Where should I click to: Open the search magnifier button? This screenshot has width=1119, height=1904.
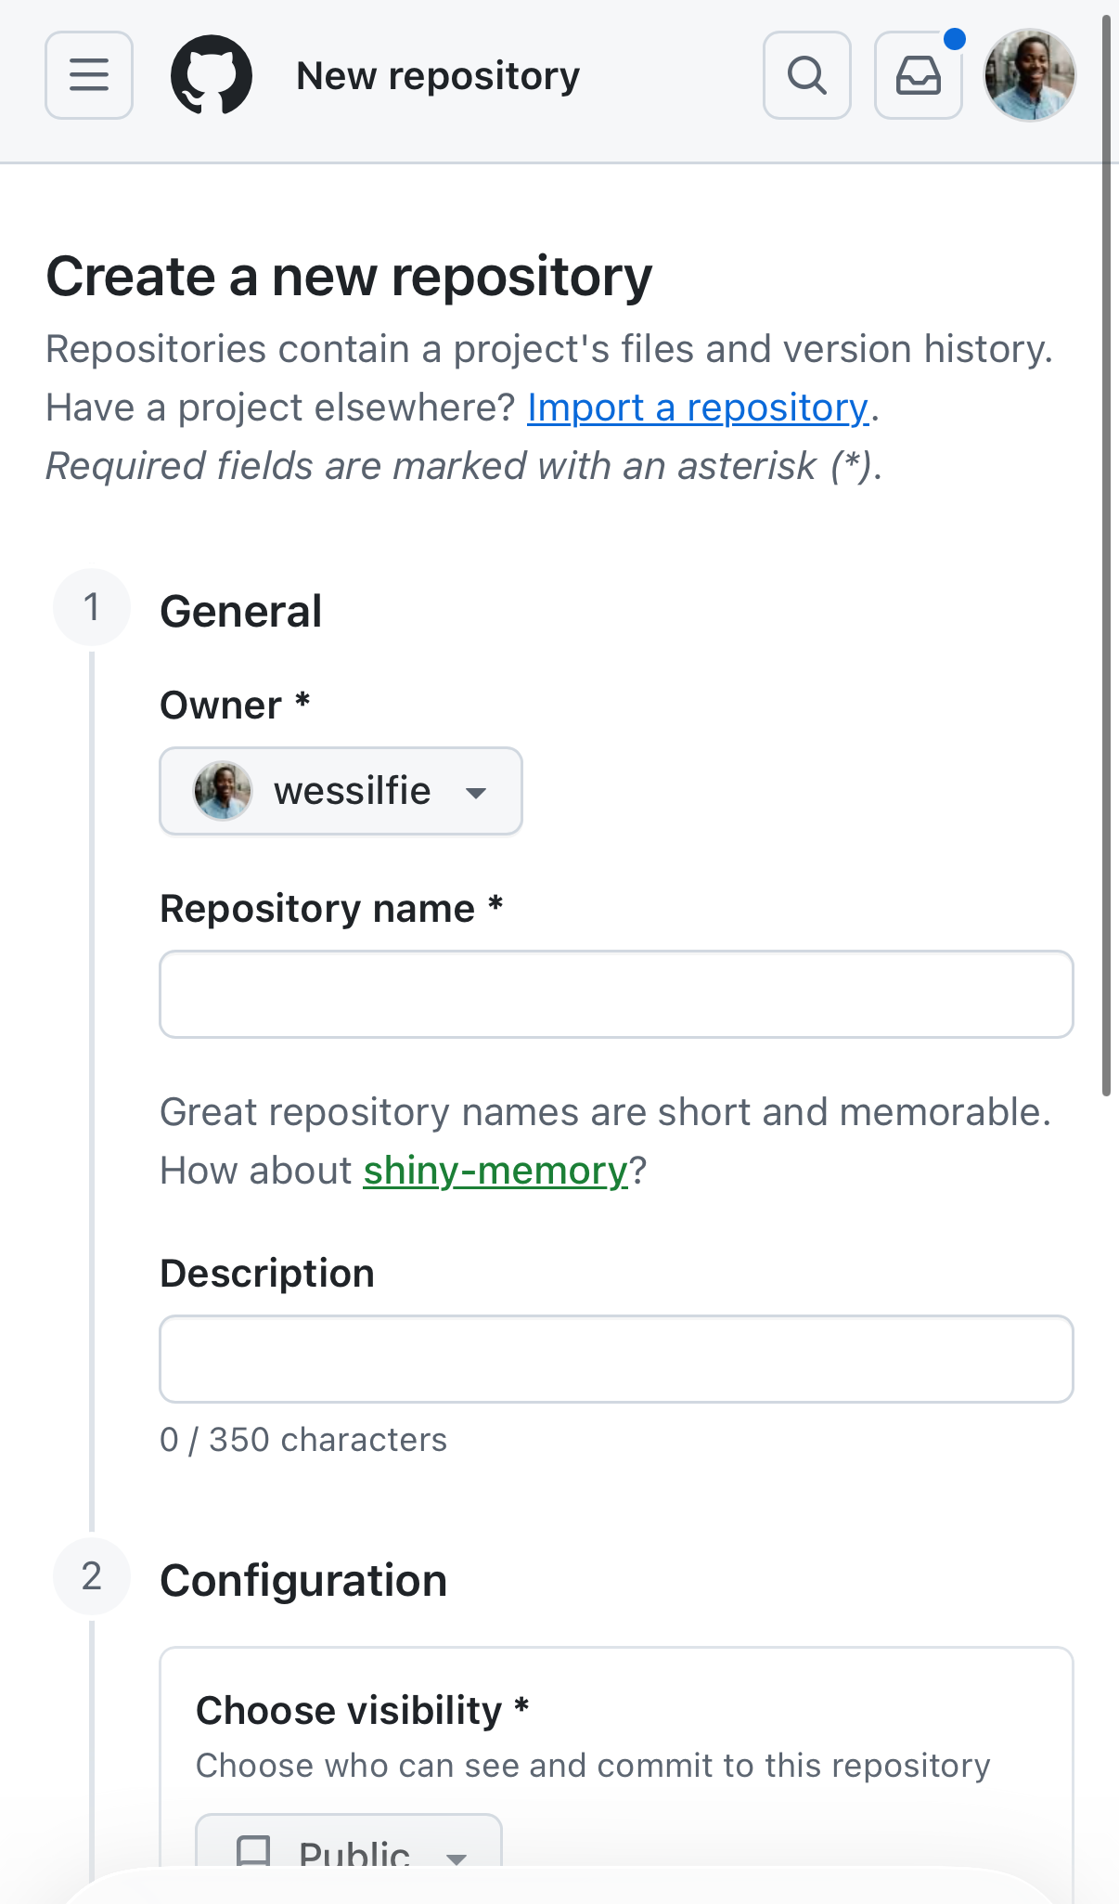[x=807, y=75]
